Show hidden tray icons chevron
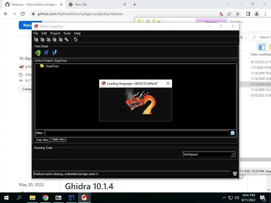The image size is (271, 203). pyautogui.click(x=224, y=198)
